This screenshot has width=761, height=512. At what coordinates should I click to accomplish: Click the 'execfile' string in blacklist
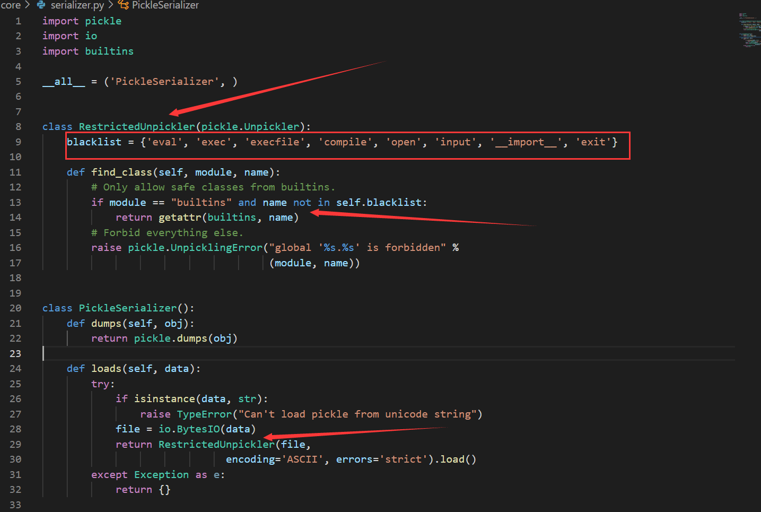tap(275, 142)
